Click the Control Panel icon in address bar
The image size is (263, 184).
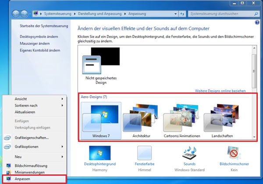36,14
